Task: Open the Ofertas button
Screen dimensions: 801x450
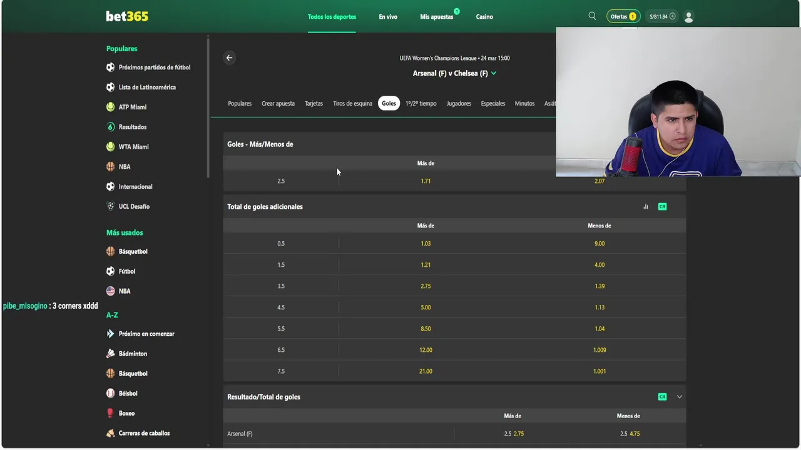Action: [623, 17]
